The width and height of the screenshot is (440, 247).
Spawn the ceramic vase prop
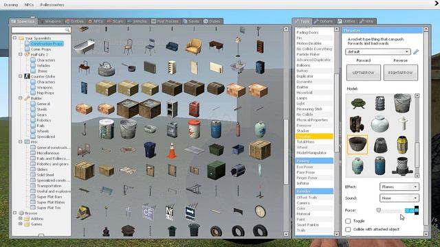[x=260, y=129]
